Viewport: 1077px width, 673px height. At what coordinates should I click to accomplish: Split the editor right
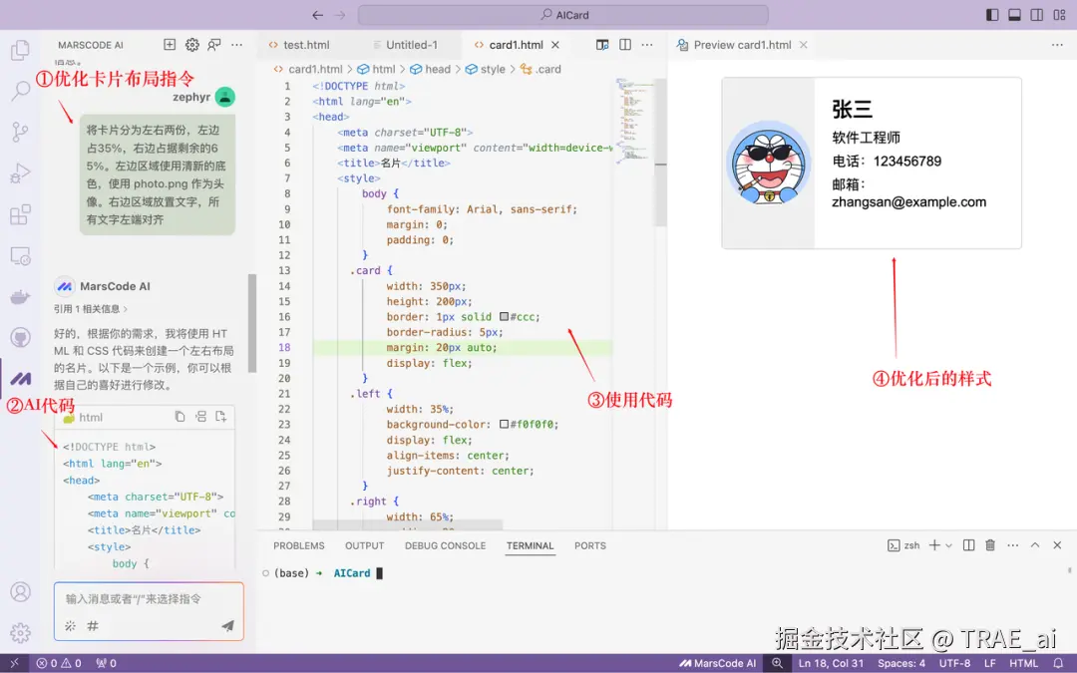[x=625, y=45]
